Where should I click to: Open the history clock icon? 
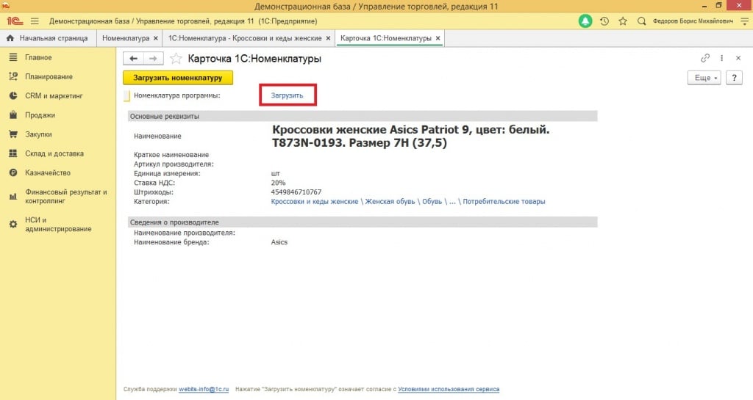[x=604, y=21]
